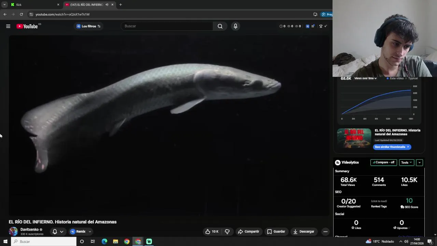Screen dimensions: 437x246
Task: Toggle Typical legend series
Action: point(411,79)
